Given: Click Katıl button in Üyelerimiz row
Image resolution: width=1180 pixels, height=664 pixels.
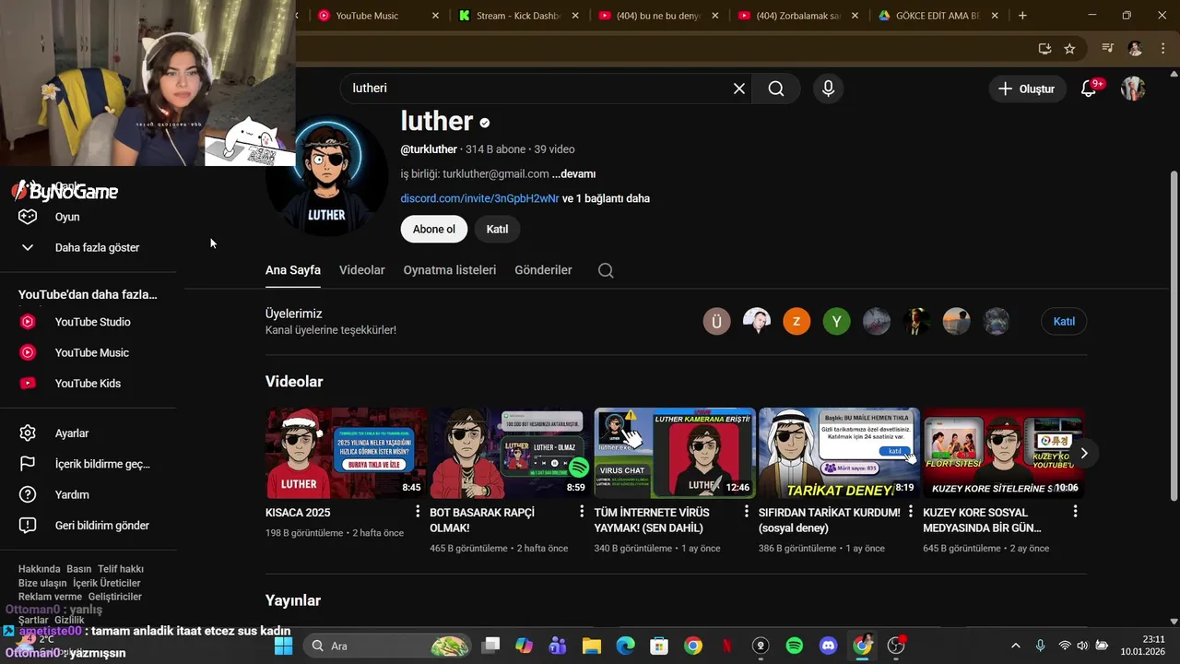Looking at the screenshot, I should tap(1064, 321).
